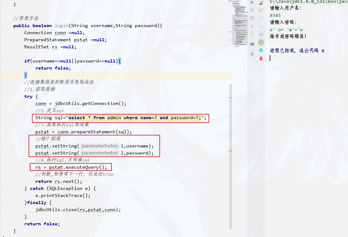Clear the console with the red trash icon
The image size is (348, 237).
[261, 58]
